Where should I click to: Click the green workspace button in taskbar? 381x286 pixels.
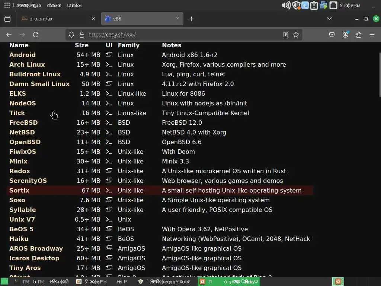tap(4, 282)
